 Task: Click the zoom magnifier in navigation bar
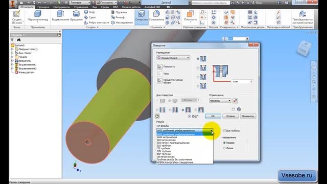(x=314, y=82)
